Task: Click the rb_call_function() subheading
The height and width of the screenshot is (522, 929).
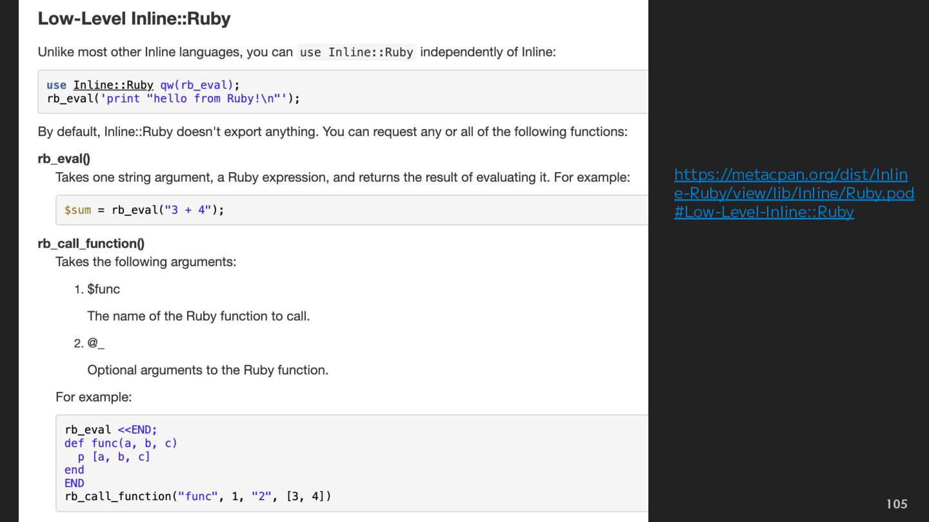Action: (x=91, y=244)
